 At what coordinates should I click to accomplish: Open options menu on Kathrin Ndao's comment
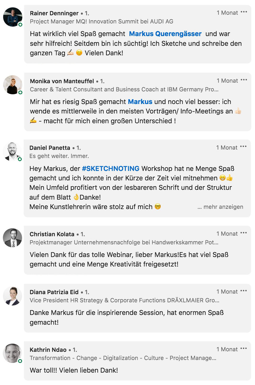tap(243, 349)
